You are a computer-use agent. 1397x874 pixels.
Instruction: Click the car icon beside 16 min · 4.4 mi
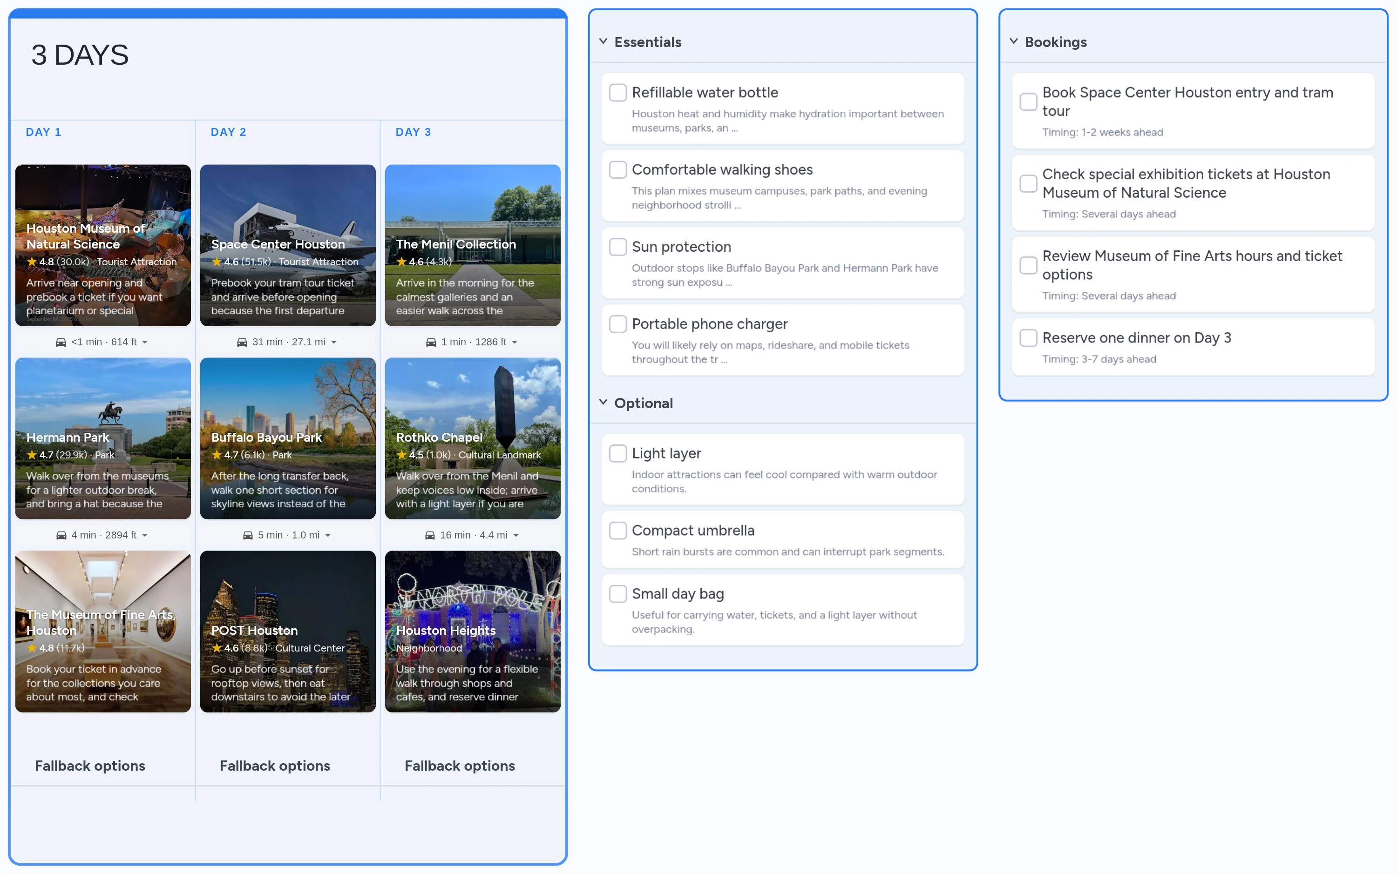click(430, 535)
